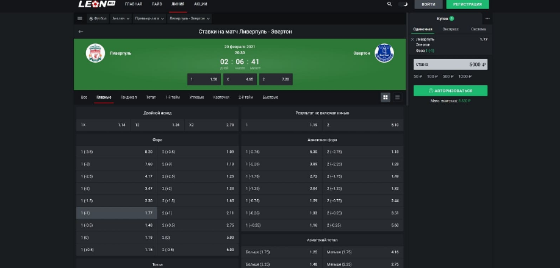Screen dimensions: 560x268
Task: Open the Ливерпуль - Эвертон match dropdown
Action: pos(190,18)
